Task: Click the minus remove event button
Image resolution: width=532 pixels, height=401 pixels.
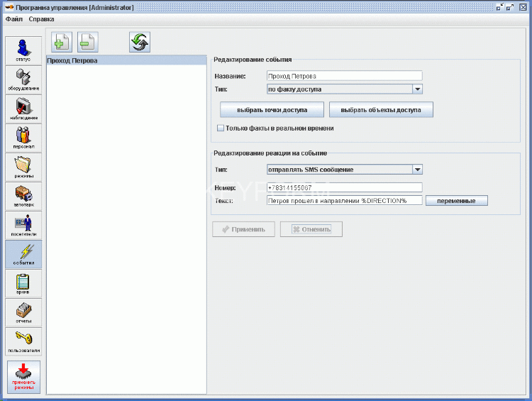Action: tap(88, 43)
